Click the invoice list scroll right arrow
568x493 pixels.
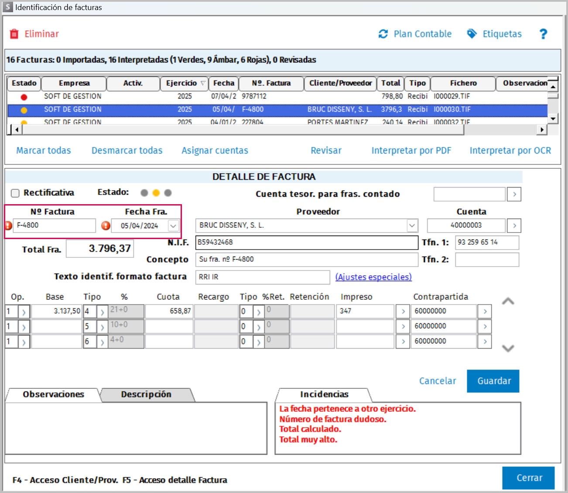(542, 130)
